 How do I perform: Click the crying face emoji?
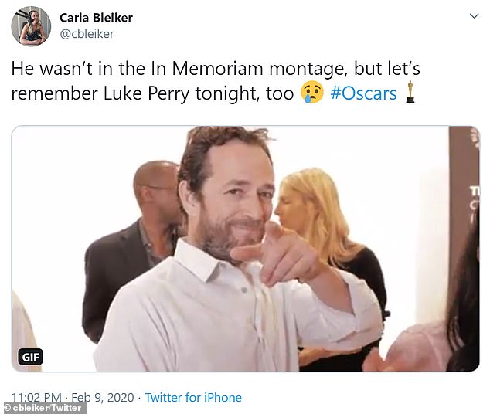pos(311,93)
